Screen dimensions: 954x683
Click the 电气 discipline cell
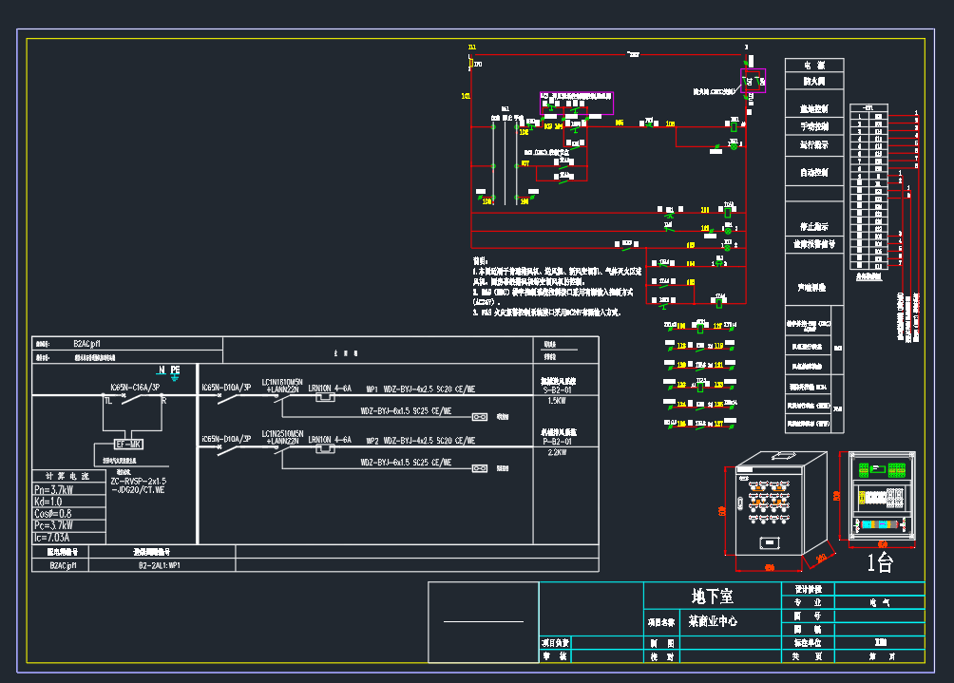(880, 602)
